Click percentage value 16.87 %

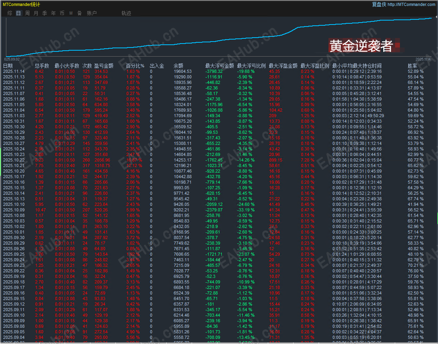[134, 160]
